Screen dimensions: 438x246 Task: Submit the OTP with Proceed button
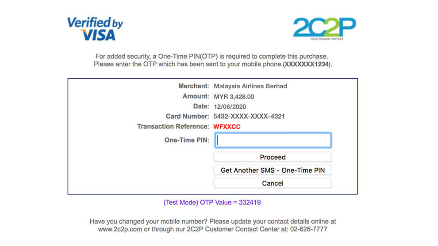(x=273, y=157)
